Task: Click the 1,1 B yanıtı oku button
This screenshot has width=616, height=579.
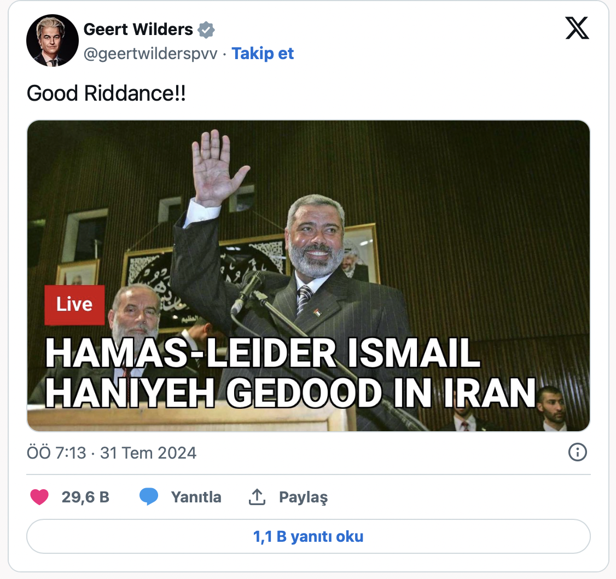Action: (309, 536)
